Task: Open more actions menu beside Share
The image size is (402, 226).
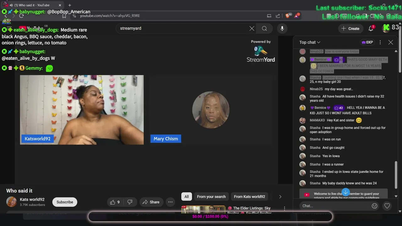Action: click(x=170, y=202)
